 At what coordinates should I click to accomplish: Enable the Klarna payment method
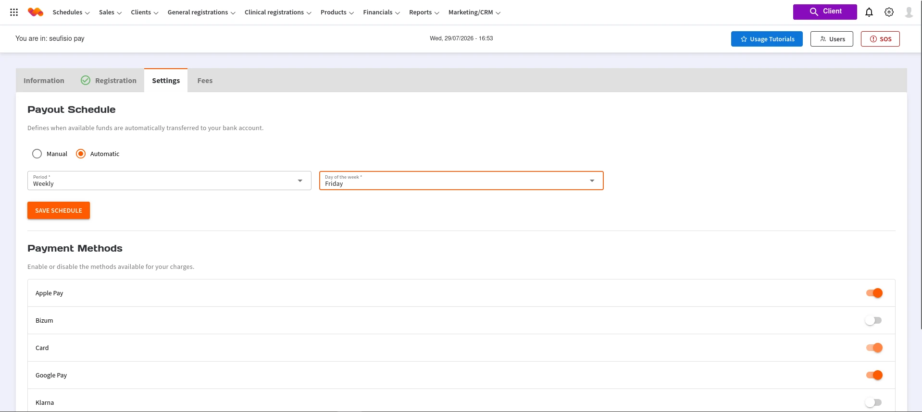pos(874,402)
